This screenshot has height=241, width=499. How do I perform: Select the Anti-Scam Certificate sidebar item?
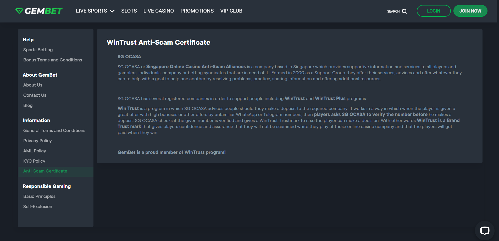(x=56, y=171)
